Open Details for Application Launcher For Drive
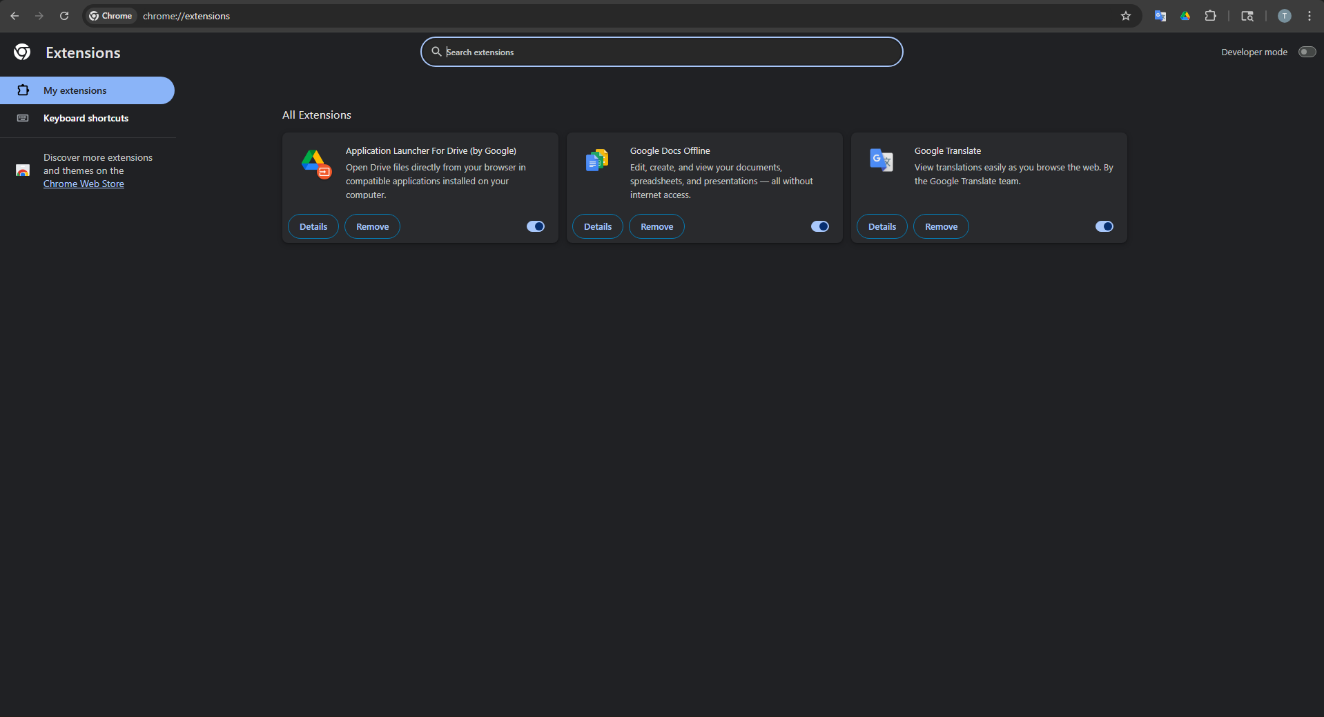The width and height of the screenshot is (1324, 717). [x=313, y=226]
